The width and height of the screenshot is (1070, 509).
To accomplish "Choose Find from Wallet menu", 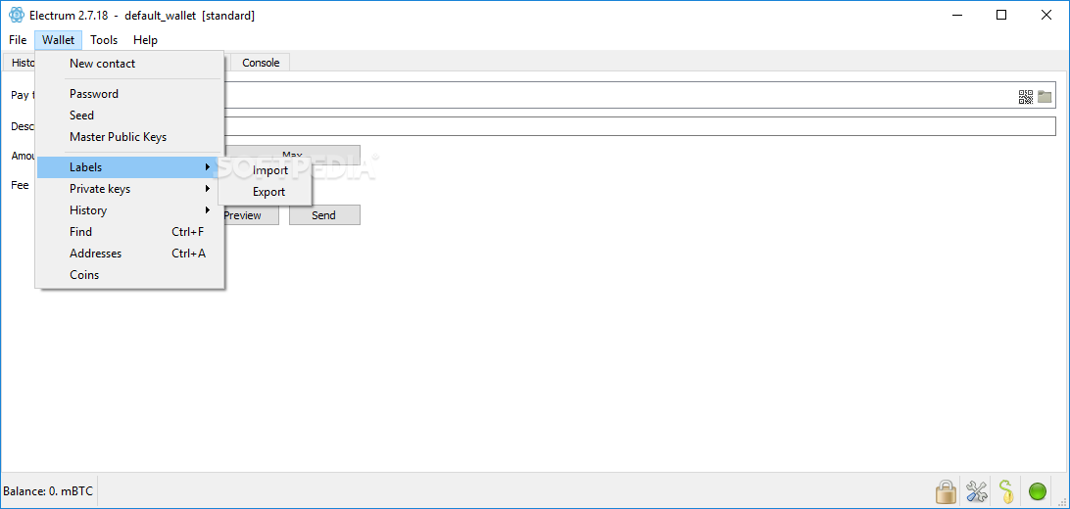I will [x=129, y=232].
